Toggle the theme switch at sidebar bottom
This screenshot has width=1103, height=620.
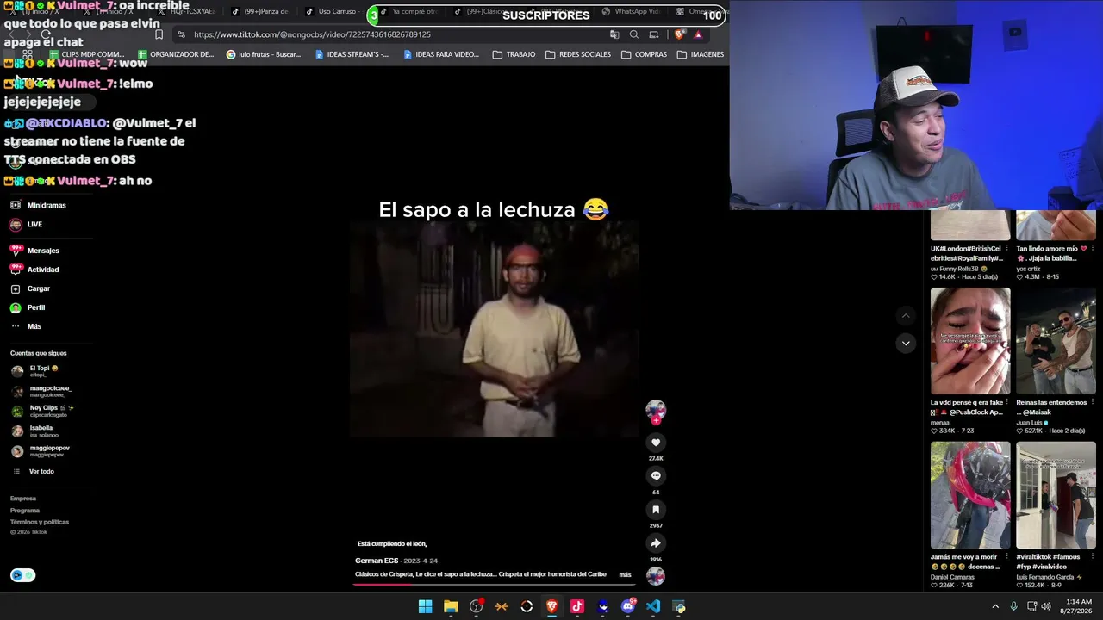pyautogui.click(x=22, y=575)
